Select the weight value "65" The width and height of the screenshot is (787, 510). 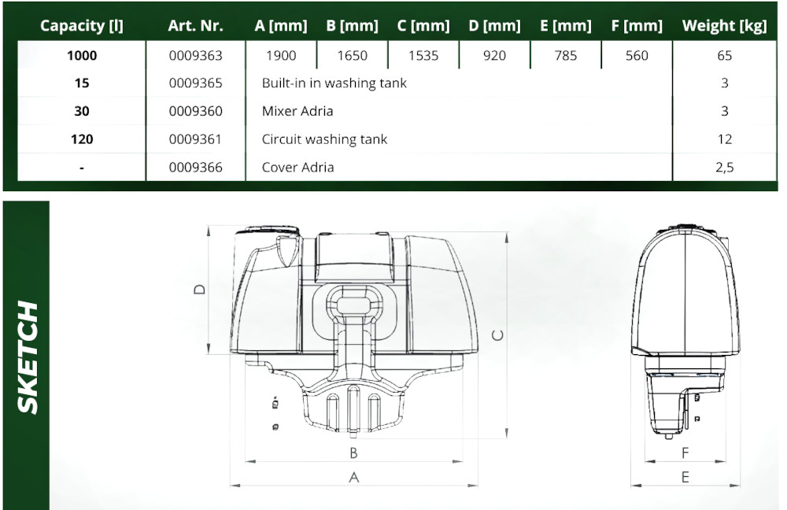click(x=724, y=55)
